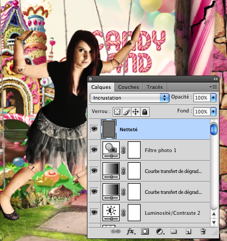Image resolution: width=227 pixels, height=241 pixels.
Task: Toggle mask link on first Courbe transfert layer
Action: click(x=123, y=171)
